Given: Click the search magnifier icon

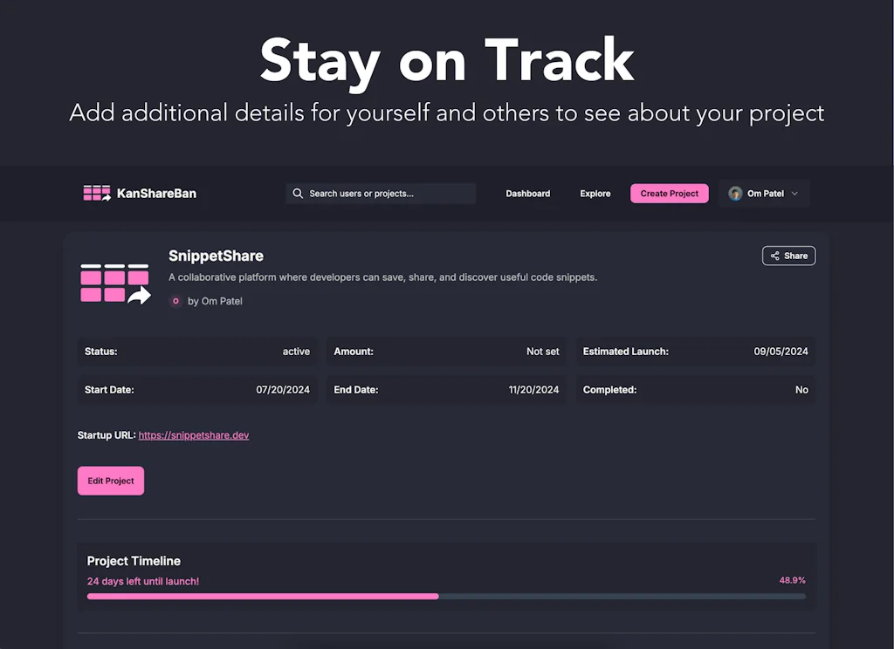Looking at the screenshot, I should (x=298, y=194).
